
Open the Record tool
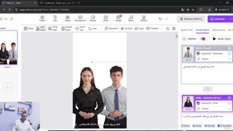[x=144, y=19]
